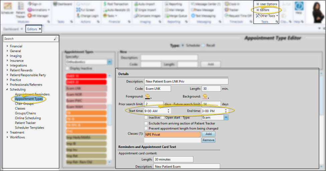Click the Description text field in Details
Screen dimensions: 326x171
point(186,81)
